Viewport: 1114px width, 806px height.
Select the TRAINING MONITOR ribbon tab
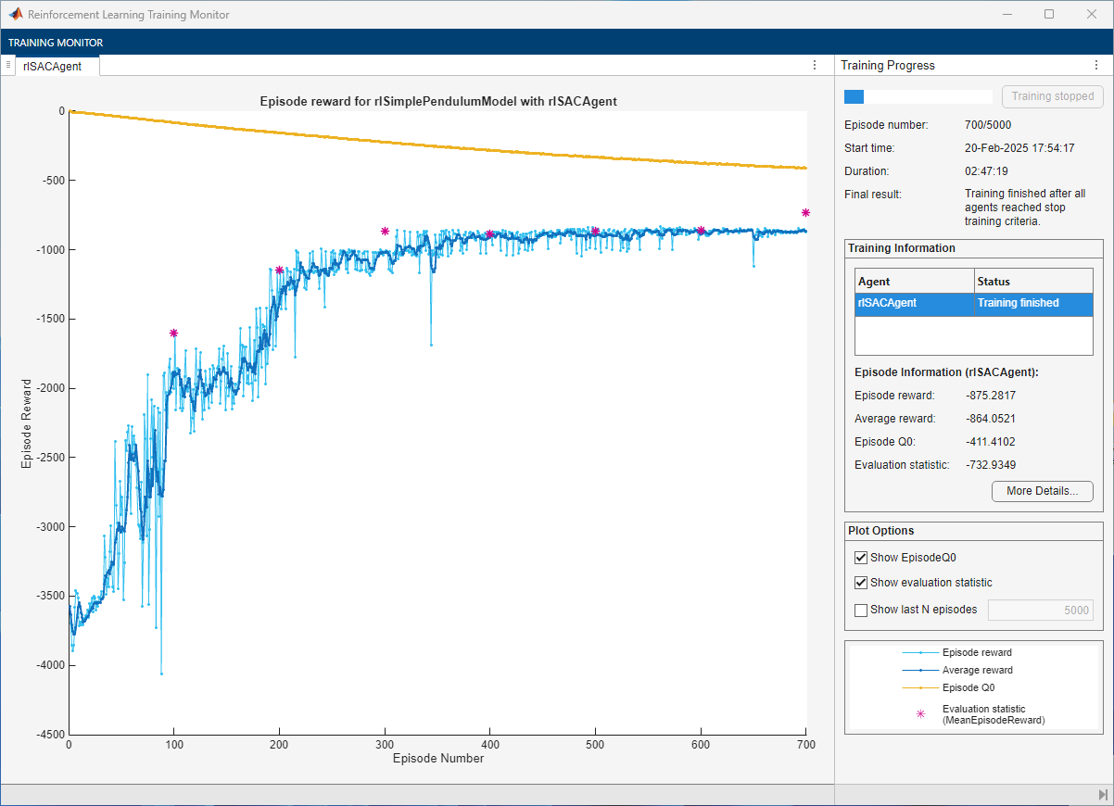pyautogui.click(x=56, y=43)
